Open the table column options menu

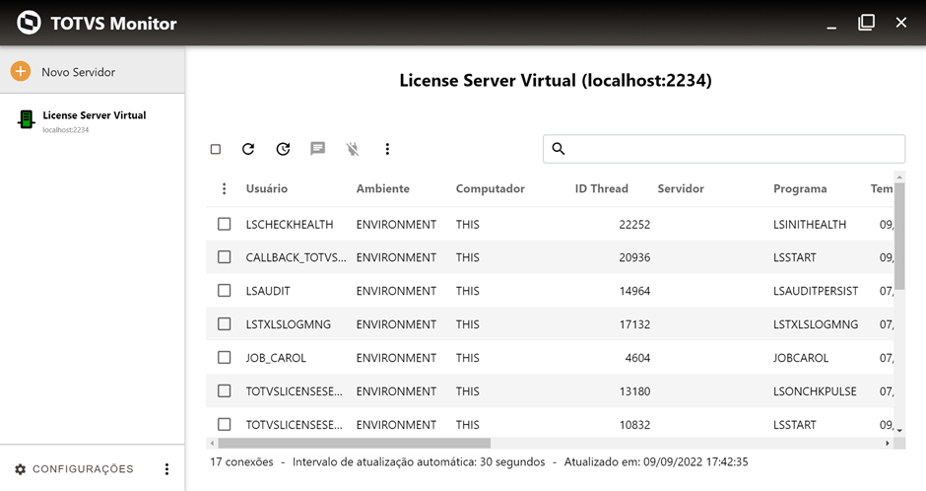(x=224, y=188)
